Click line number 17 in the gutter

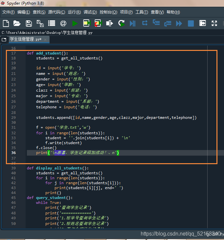pos(13,53)
